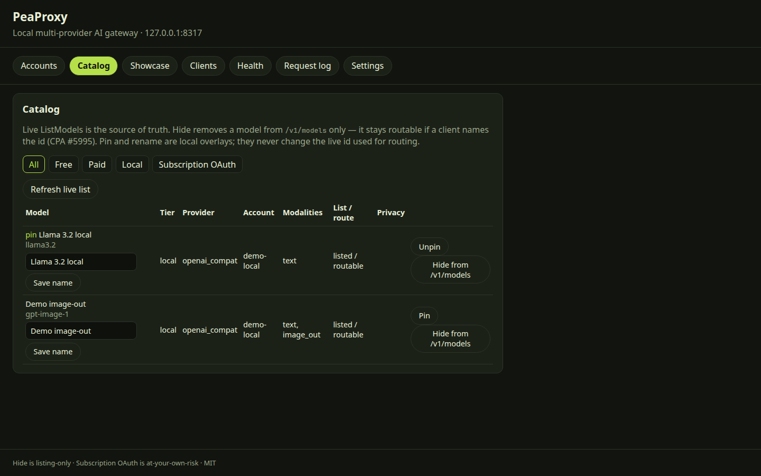
Task: Go to the Clients tab
Action: point(203,66)
